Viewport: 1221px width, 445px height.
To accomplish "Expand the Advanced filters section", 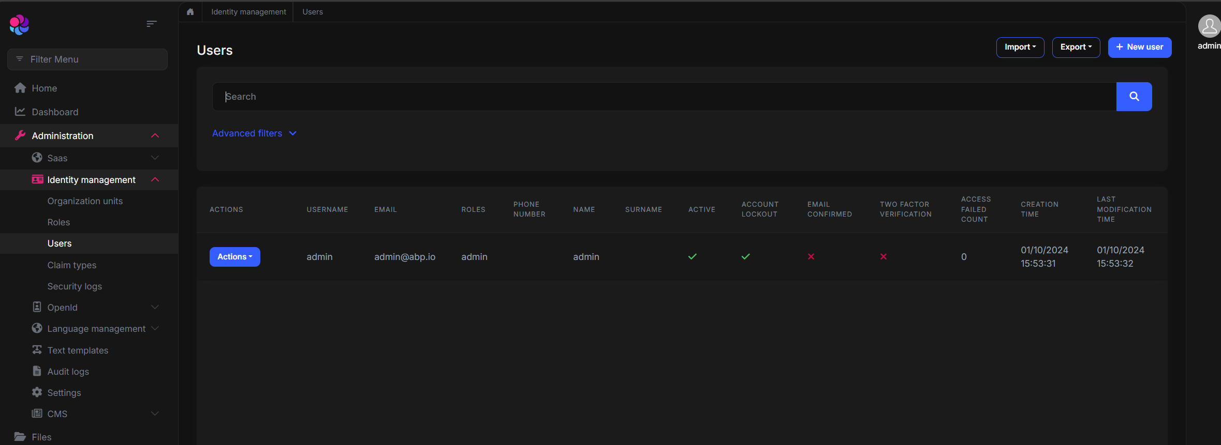I will [x=254, y=133].
